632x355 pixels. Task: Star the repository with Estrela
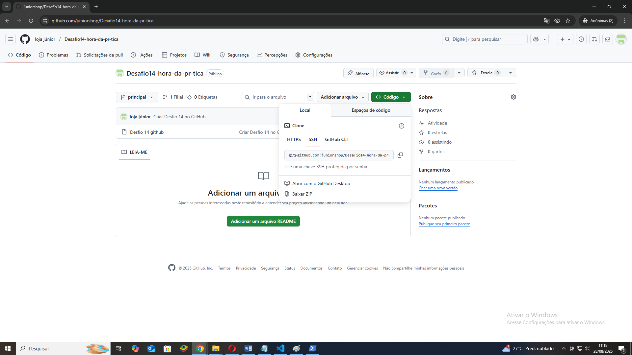[x=486, y=73]
